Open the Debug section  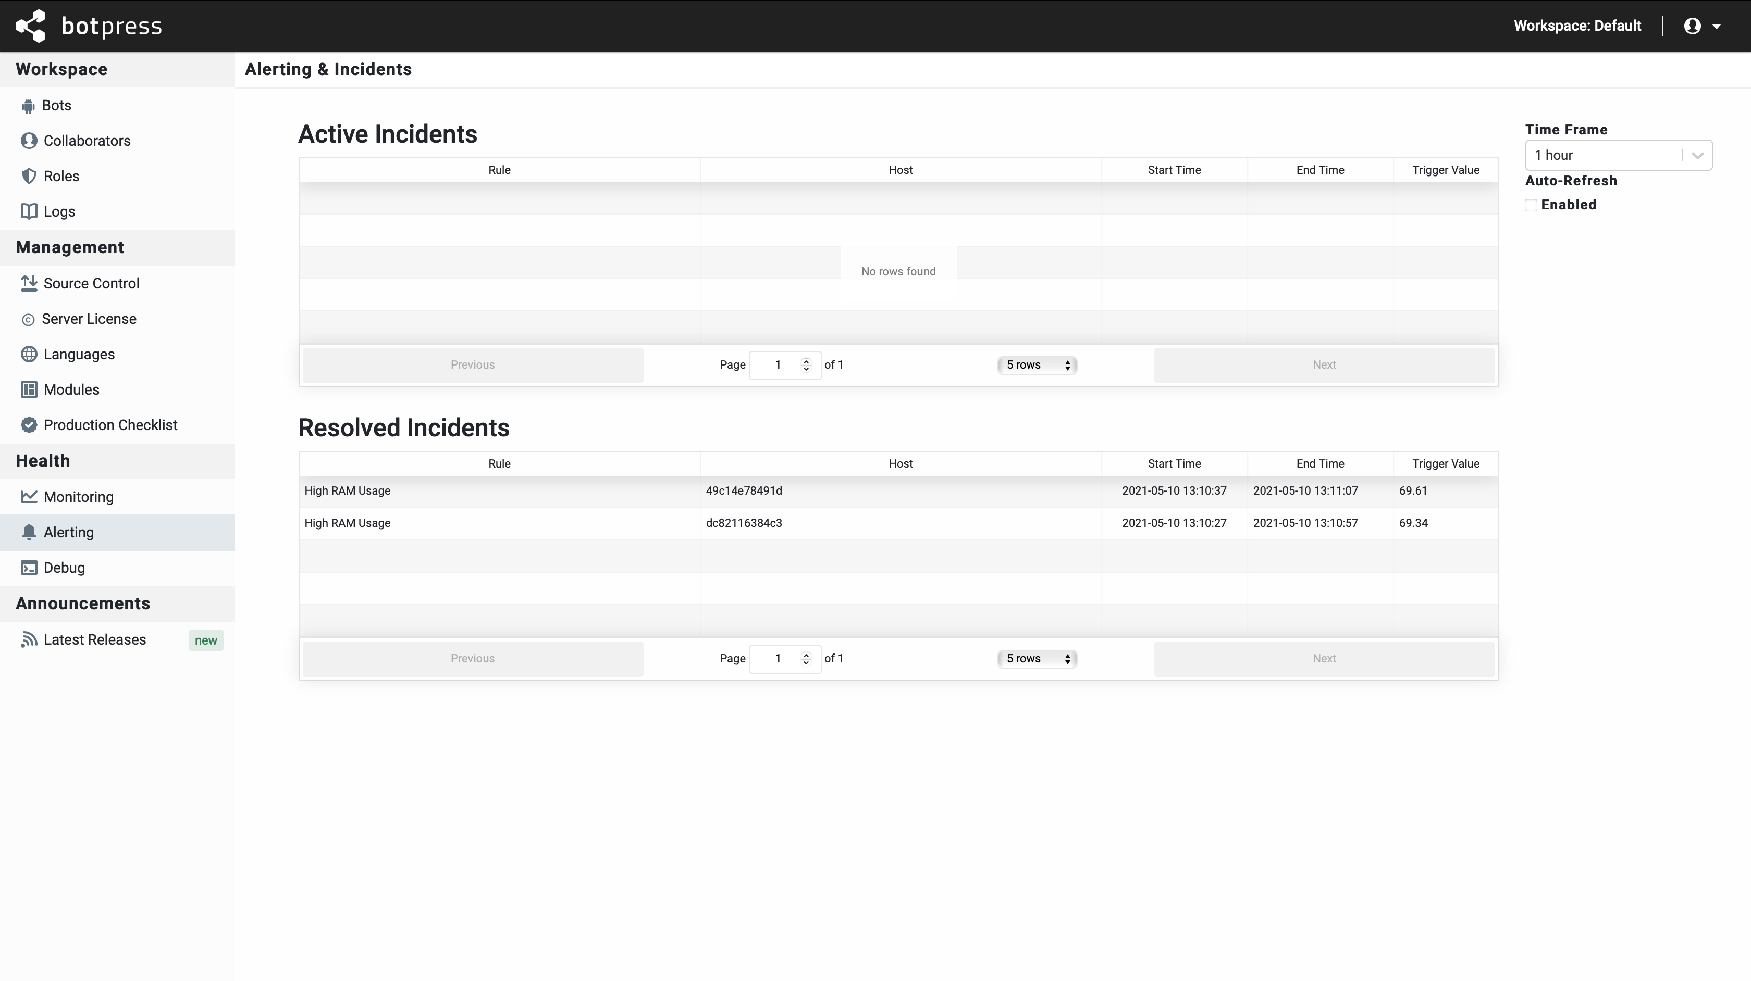pyautogui.click(x=64, y=568)
